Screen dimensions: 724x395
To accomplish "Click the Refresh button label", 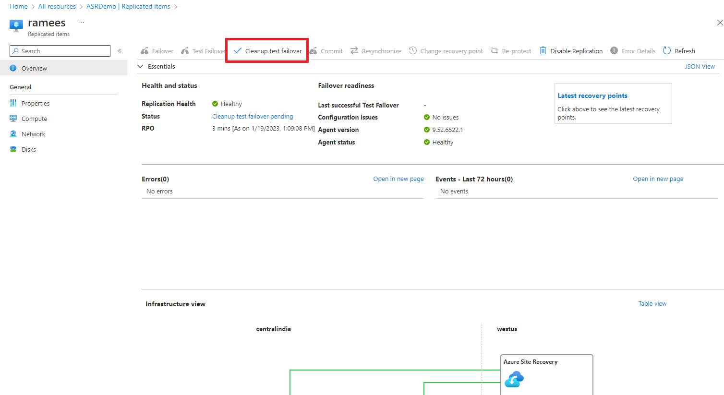I will pyautogui.click(x=685, y=51).
